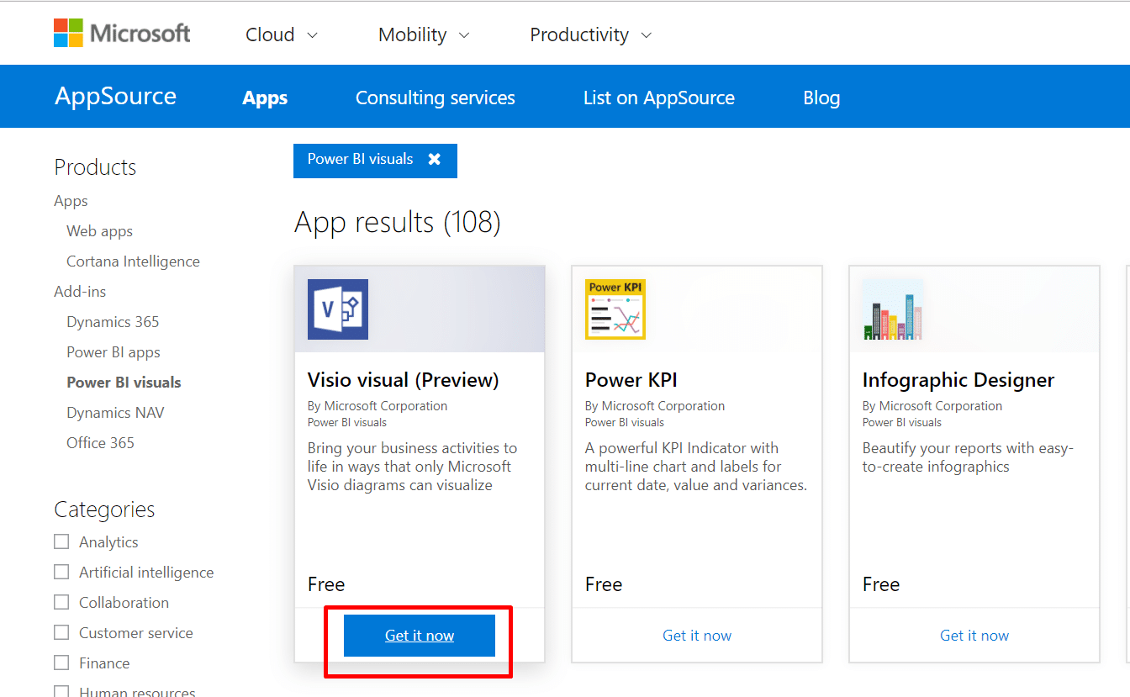The height and width of the screenshot is (697, 1130).
Task: Click the Products heading
Action: [x=95, y=167]
